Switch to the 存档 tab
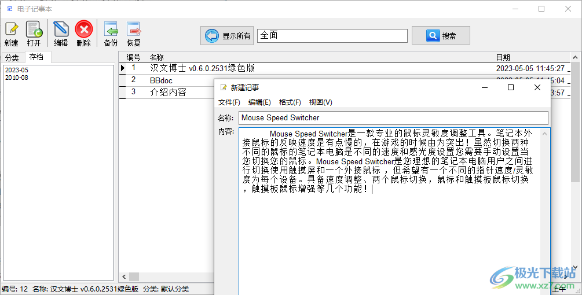 point(36,57)
